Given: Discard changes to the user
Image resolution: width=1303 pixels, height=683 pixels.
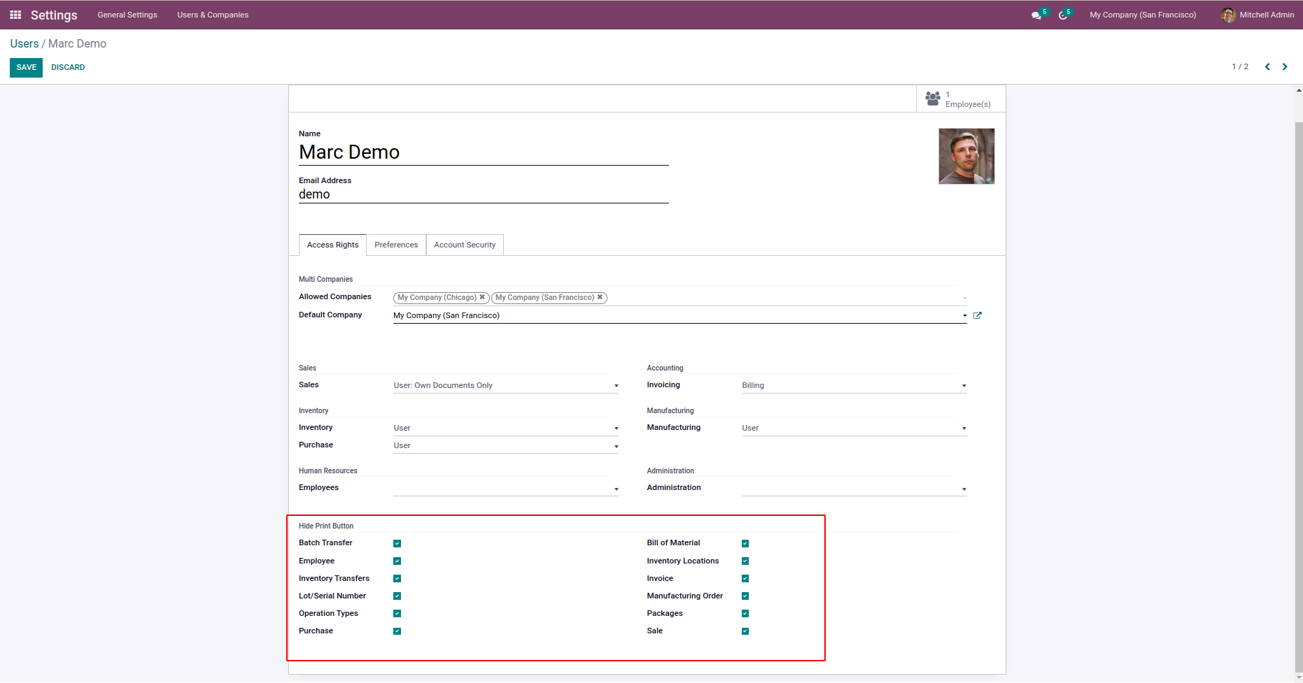Looking at the screenshot, I should pos(68,67).
